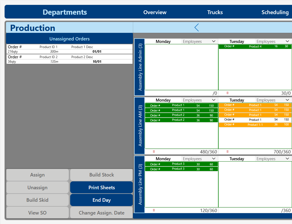Select the white unhighlighted Product 1 order row
The width and height of the screenshot is (292, 224).
[x=255, y=120]
